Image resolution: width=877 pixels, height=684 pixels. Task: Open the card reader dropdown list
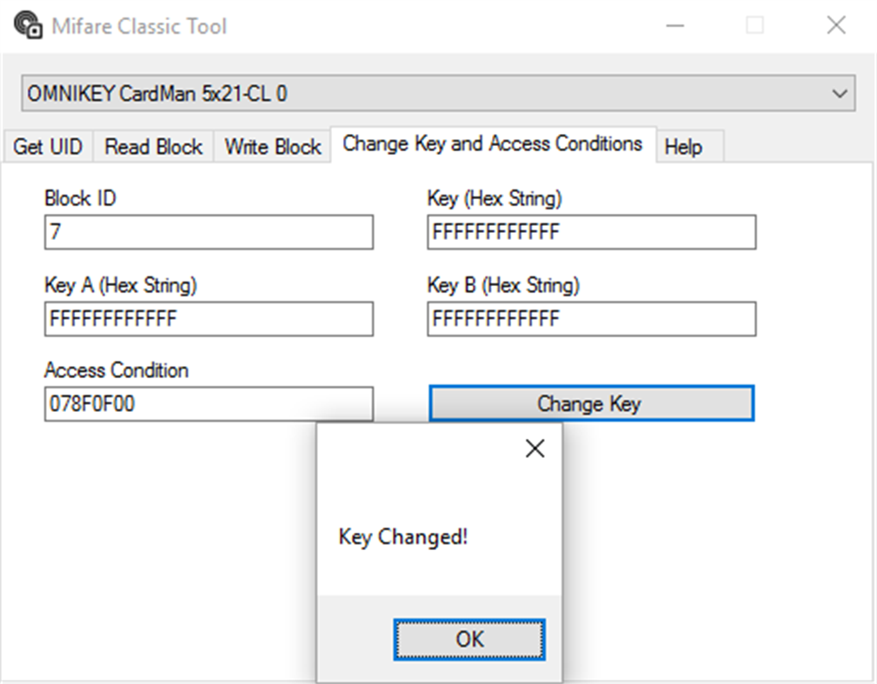(839, 94)
